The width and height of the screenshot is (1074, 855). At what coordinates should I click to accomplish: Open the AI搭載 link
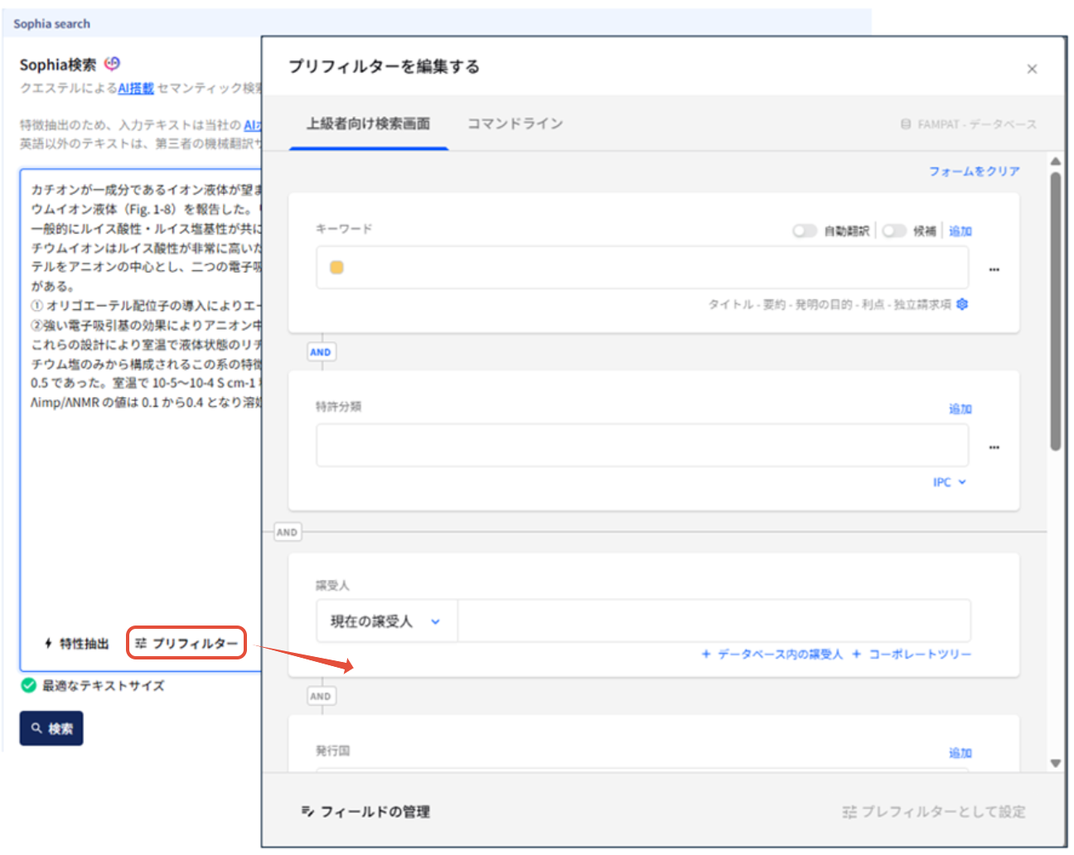136,88
